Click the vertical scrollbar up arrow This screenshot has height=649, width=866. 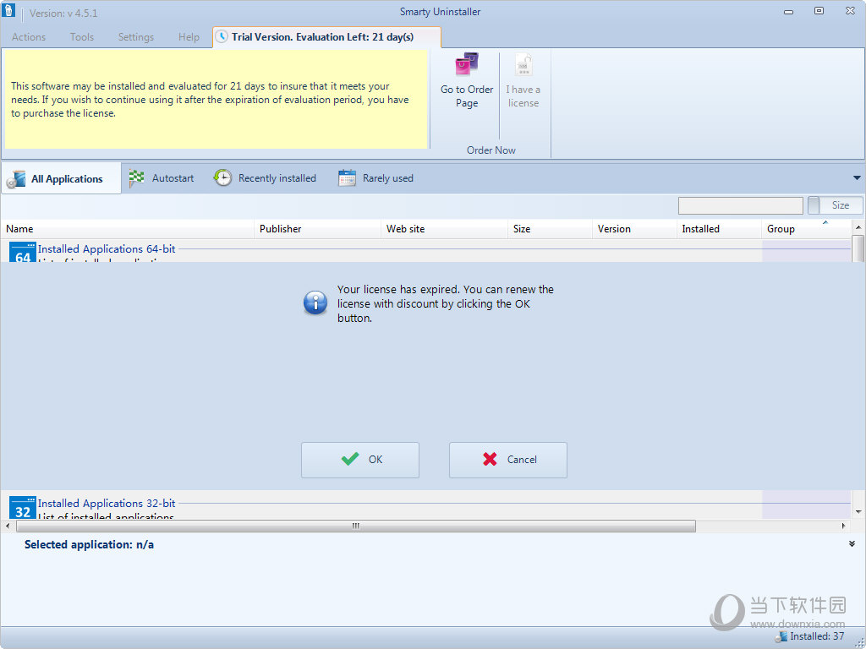click(858, 227)
